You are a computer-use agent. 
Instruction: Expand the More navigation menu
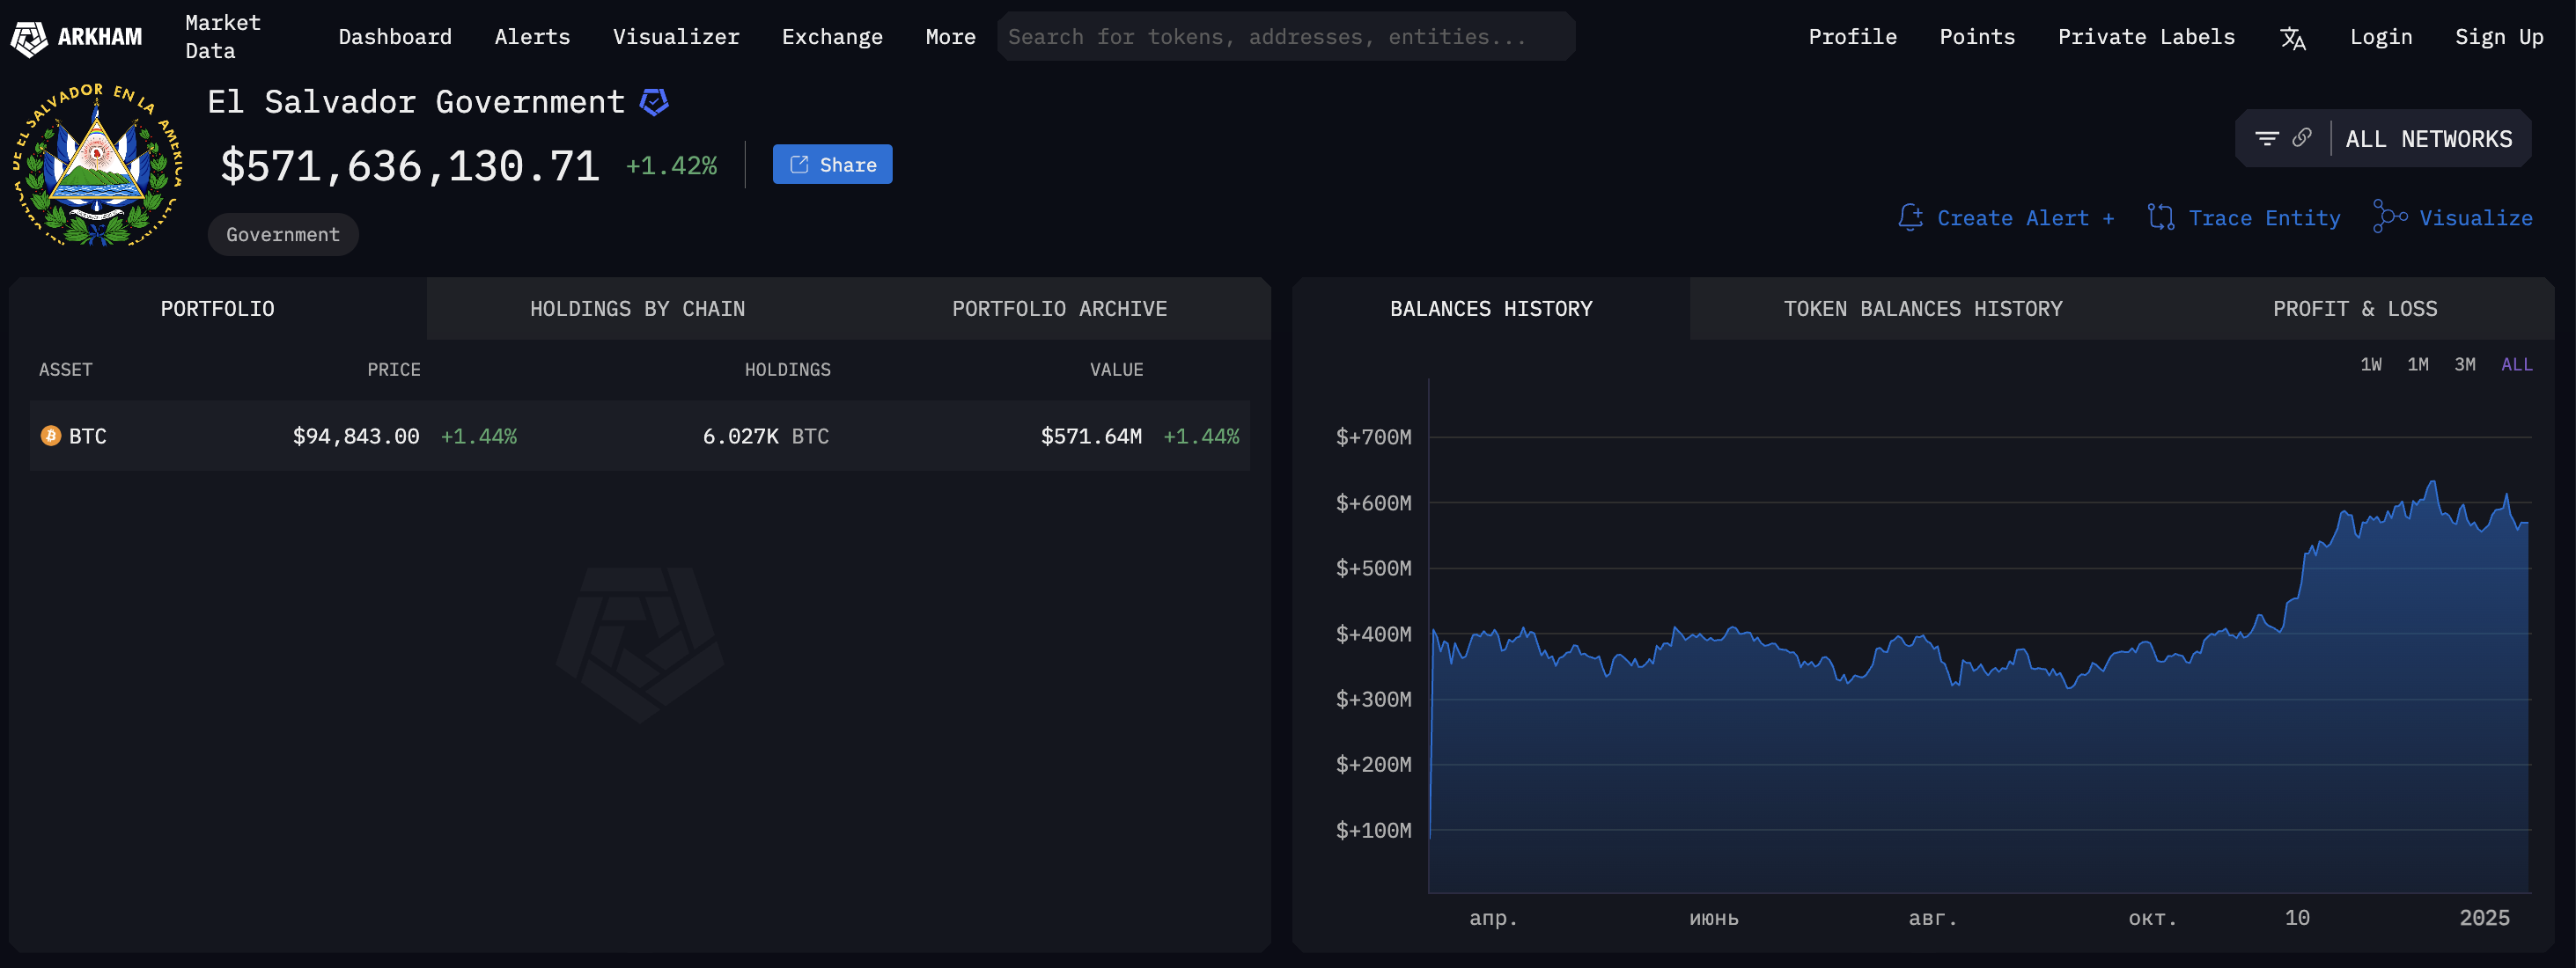click(950, 37)
